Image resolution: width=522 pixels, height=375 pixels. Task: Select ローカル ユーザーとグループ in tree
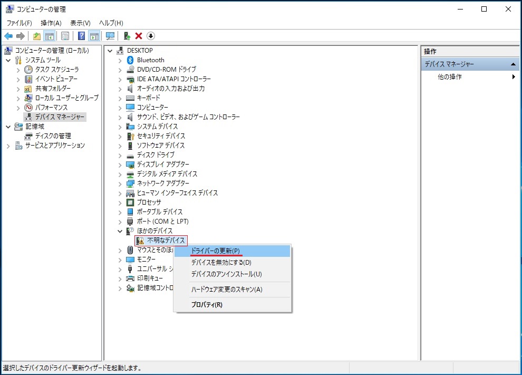pos(67,98)
